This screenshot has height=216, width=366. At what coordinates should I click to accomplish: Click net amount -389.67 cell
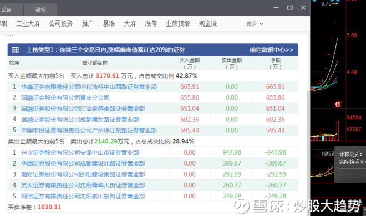click(x=276, y=163)
